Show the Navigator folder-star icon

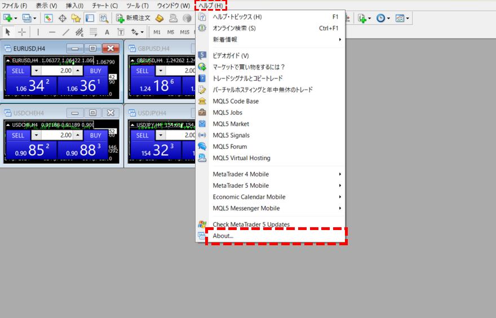pos(76,18)
